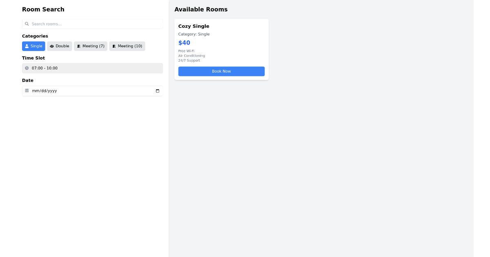
Task: Click the 07:00 - 10:00 time slot
Action: [92, 68]
